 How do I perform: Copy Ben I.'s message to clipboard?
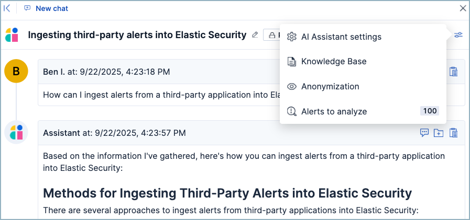coord(454,72)
